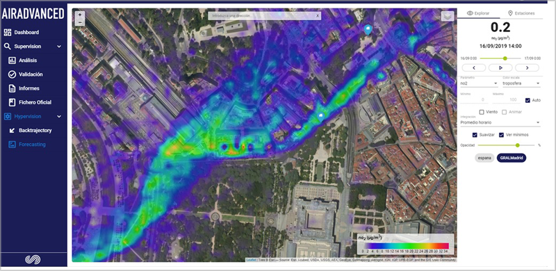Open the Validación checkmark item
The width and height of the screenshot is (556, 271).
coord(26,74)
